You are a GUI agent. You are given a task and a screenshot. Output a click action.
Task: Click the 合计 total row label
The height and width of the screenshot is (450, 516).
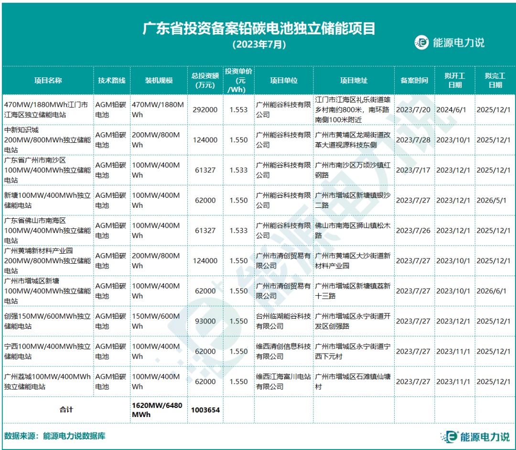pos(66,410)
